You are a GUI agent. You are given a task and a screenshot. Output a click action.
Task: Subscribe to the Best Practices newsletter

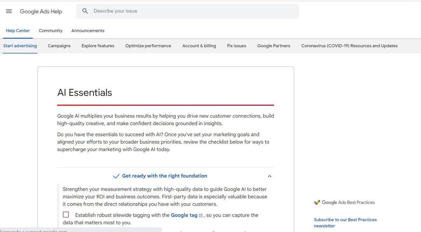(x=345, y=222)
